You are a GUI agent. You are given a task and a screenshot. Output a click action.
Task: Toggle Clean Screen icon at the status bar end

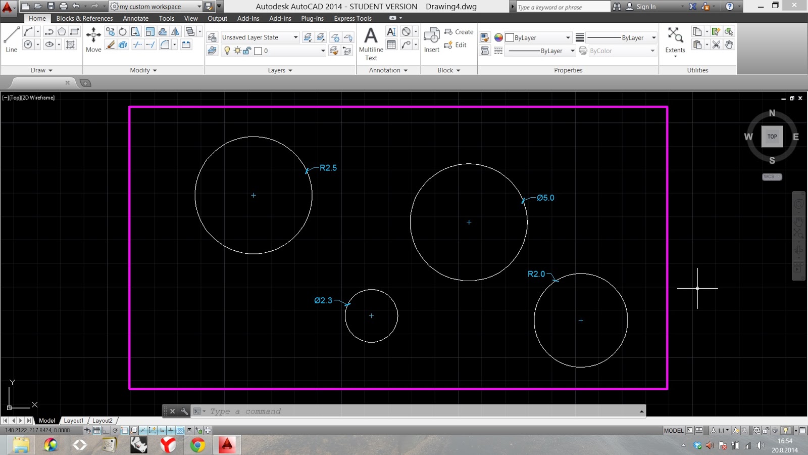(802, 430)
